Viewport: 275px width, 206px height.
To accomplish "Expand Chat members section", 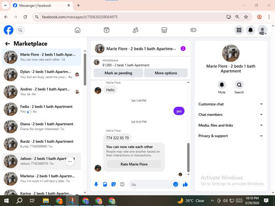I will point(230,114).
